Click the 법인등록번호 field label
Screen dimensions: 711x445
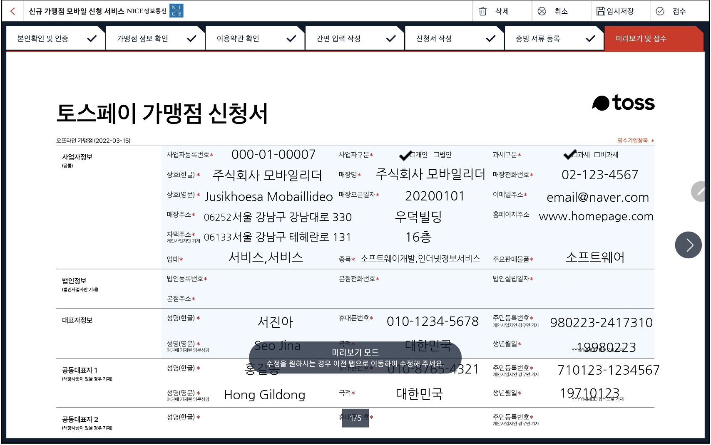(187, 279)
